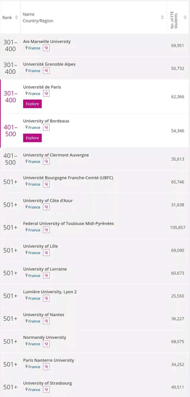Click graduation cap icon for University of Bordeaux
Image resolution: width=190 pixels, height=397 pixels.
tap(46, 128)
